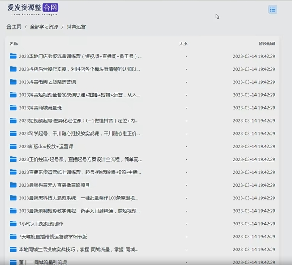The width and height of the screenshot is (292, 265).
Task: Open 全部学习资源 breadcrumb link
Action: [x=44, y=27]
